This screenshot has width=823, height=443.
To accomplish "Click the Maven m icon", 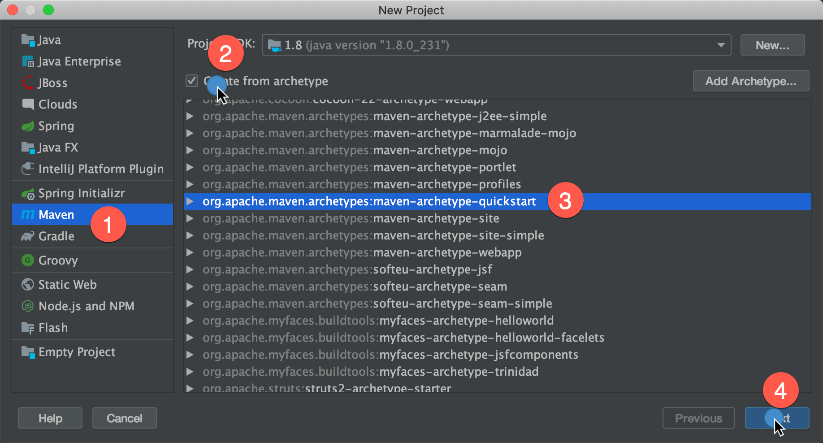I will pyautogui.click(x=28, y=215).
